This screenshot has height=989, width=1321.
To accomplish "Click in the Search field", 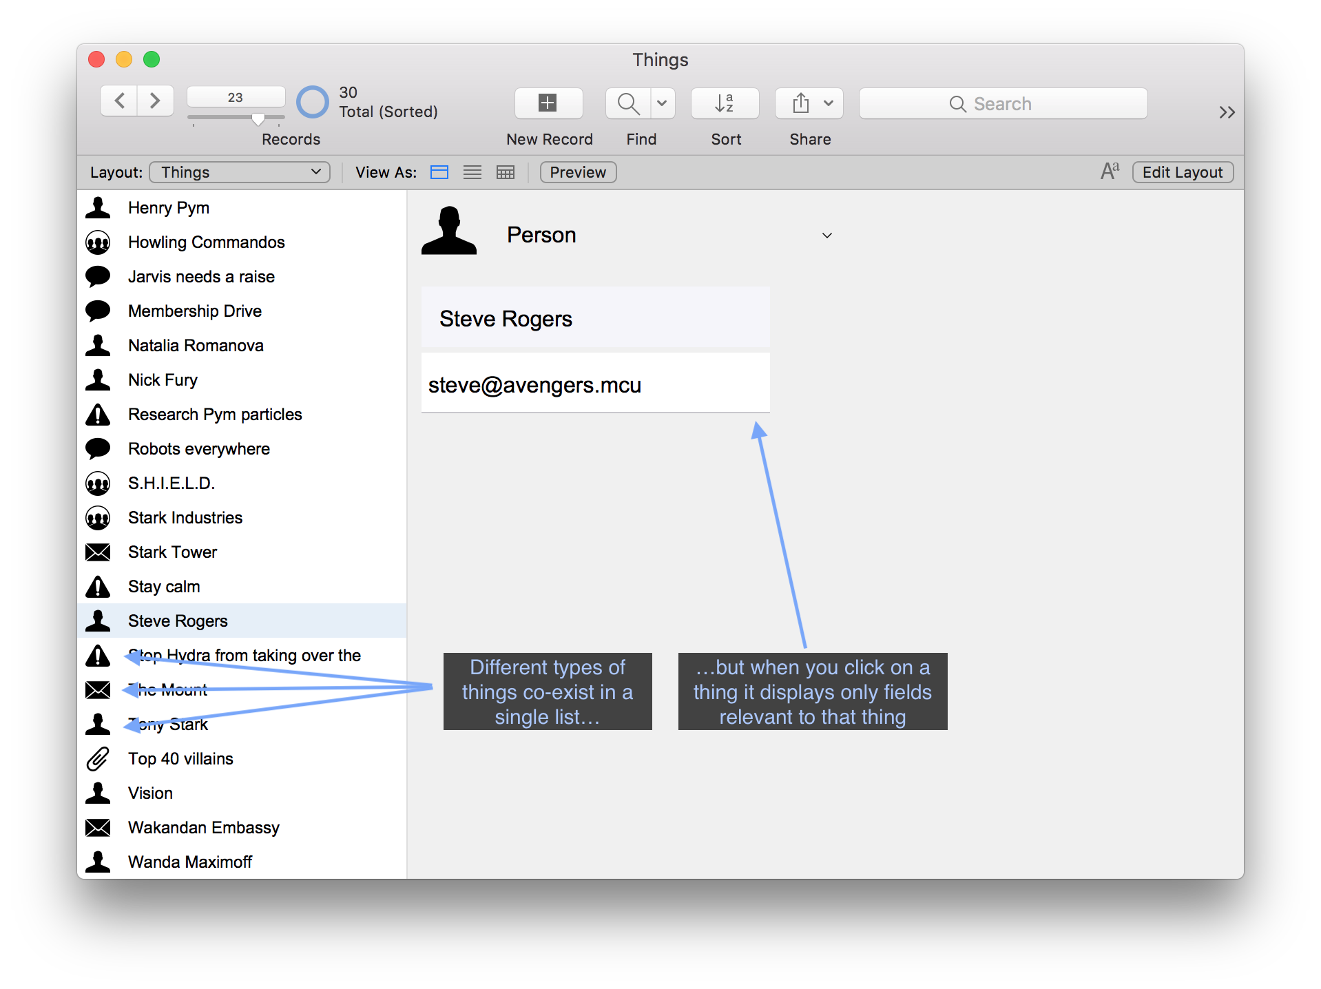I will coord(1003,103).
